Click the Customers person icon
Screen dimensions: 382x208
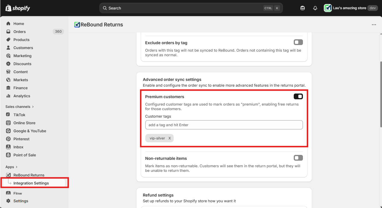[8, 48]
